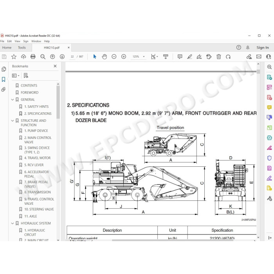Jump to 1. PUMP DEVICE bookmark
The width and height of the screenshot is (274, 274).
click(x=36, y=130)
